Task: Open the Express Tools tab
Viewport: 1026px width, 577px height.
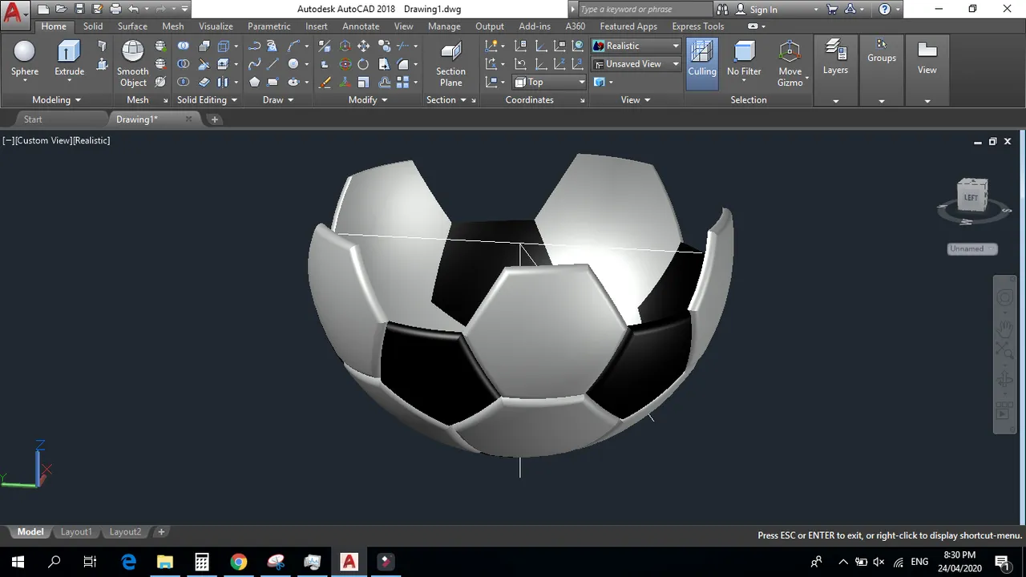Action: [697, 26]
